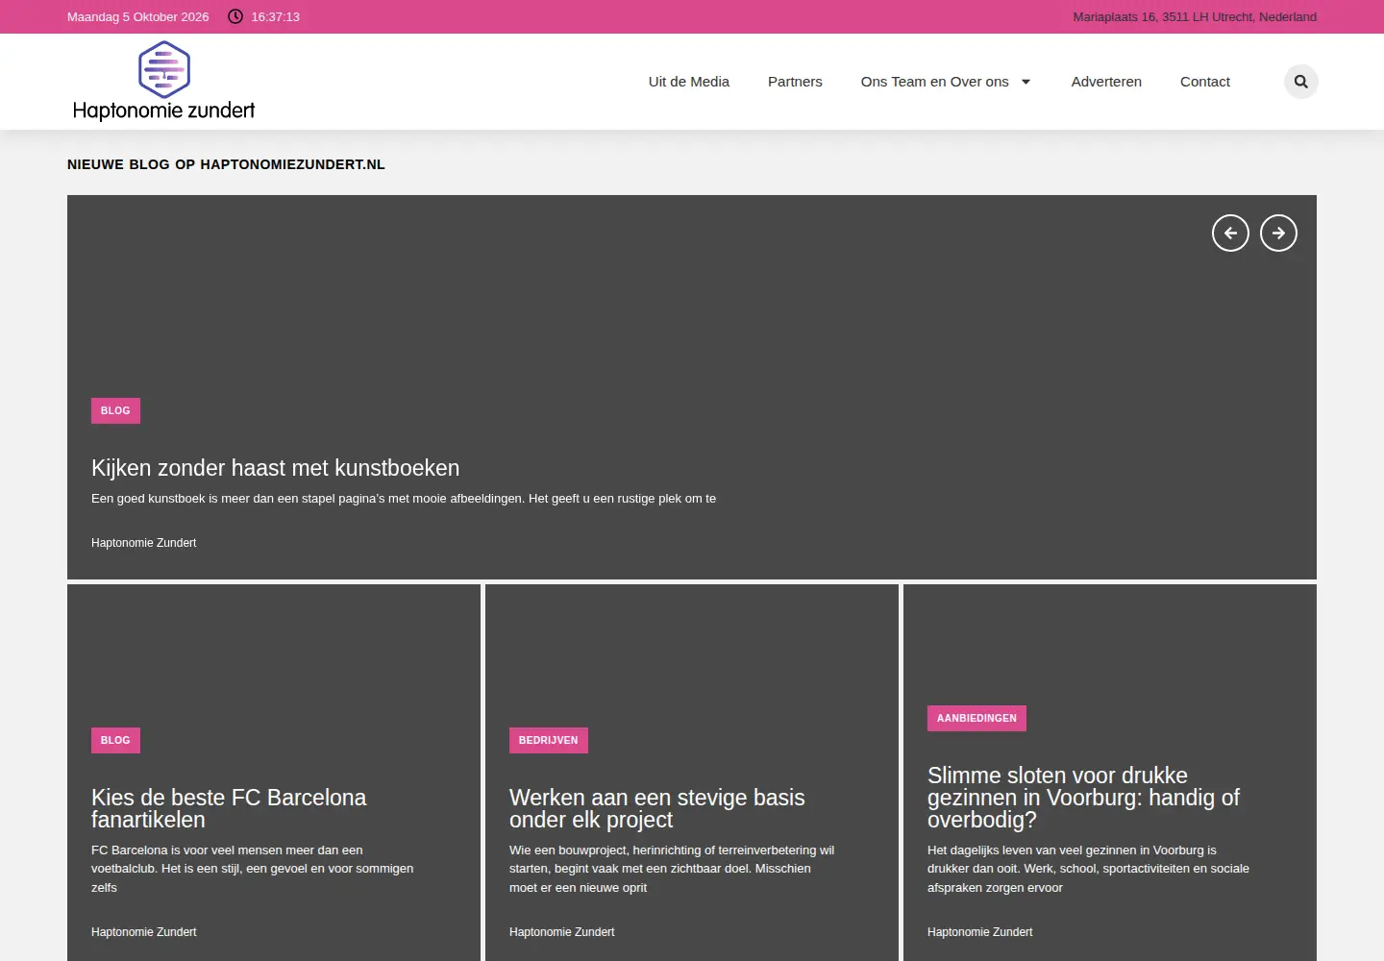Screen dimensions: 1384x961
Task: Click author Haptonomie Zundert under Barcelona article
Action: (x=143, y=932)
